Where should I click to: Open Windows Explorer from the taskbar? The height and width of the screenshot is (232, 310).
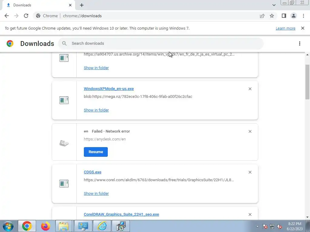(x=64, y=226)
